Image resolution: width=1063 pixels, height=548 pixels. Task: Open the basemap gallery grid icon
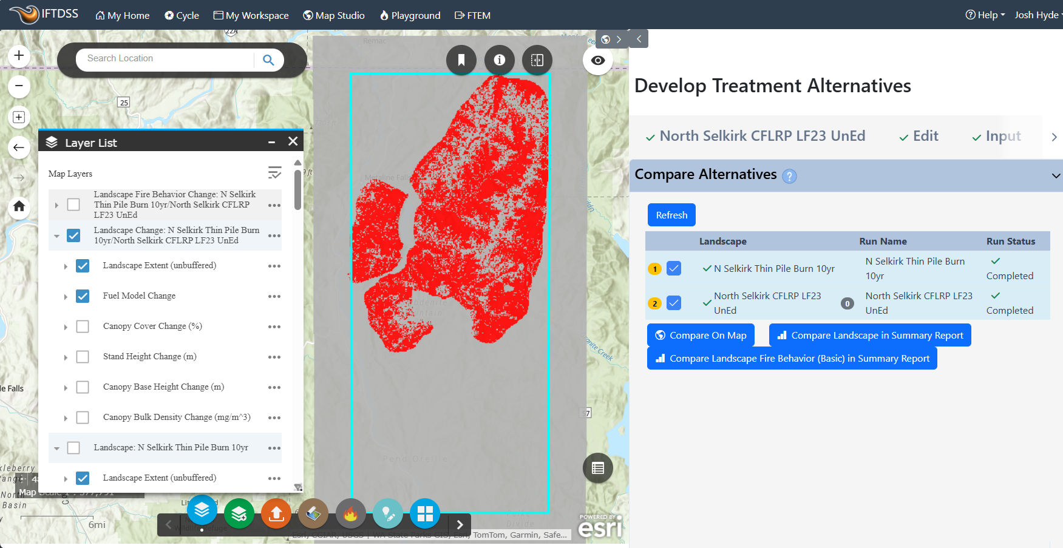click(425, 513)
